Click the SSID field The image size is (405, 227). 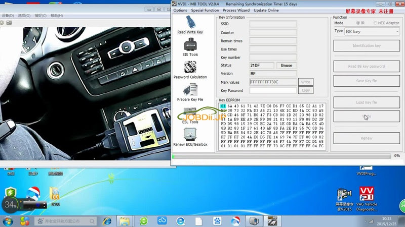click(273, 24)
